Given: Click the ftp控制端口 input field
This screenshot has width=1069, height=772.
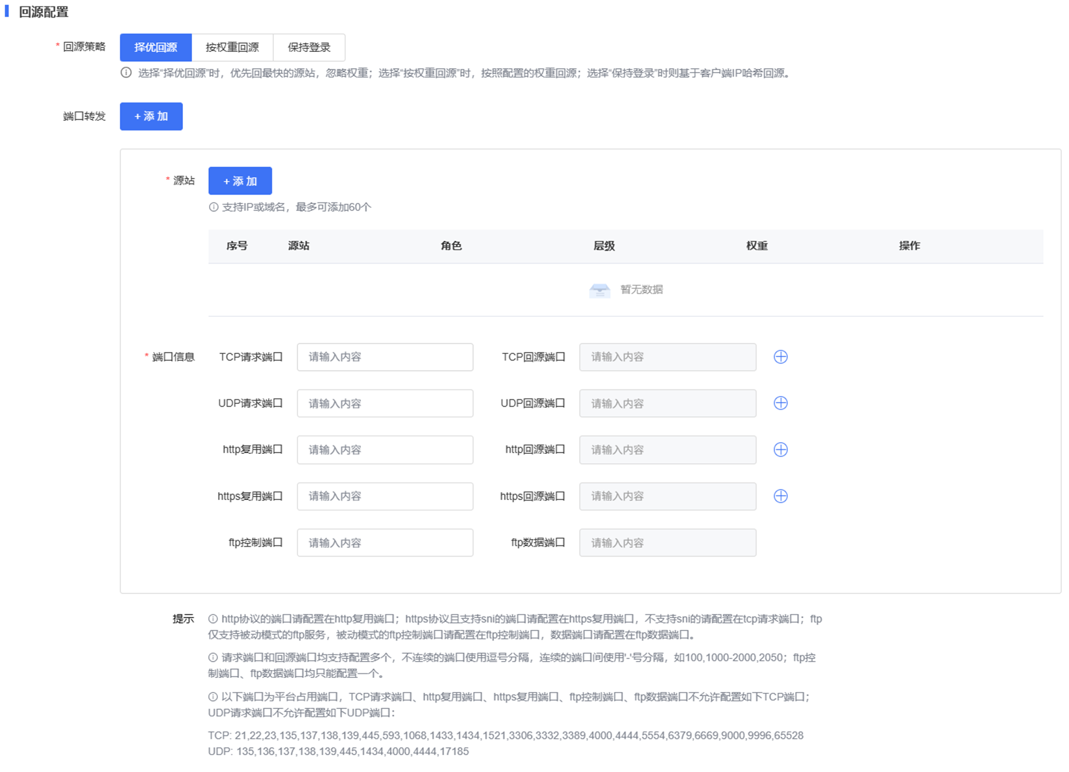Looking at the screenshot, I should 385,543.
